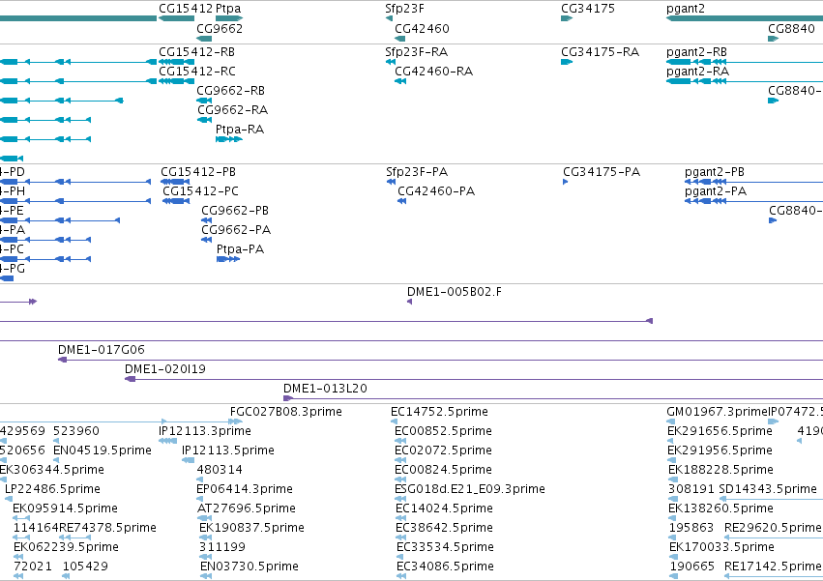
Task: Select the Sfp23F-RA transcript label
Action: pyautogui.click(x=417, y=52)
